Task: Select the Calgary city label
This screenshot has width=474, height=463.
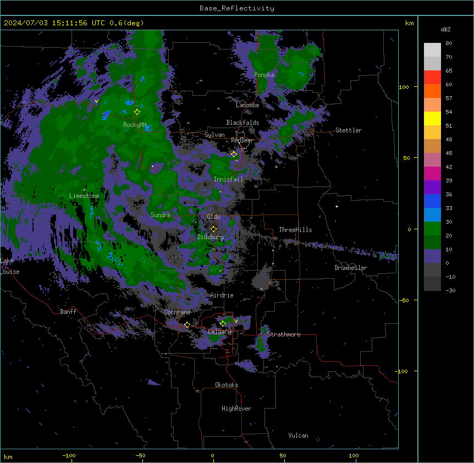Action: [220, 332]
